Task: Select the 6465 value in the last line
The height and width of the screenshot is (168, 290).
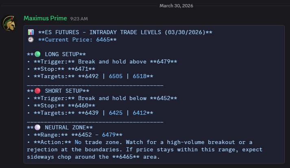Action: pyautogui.click(x=126, y=157)
